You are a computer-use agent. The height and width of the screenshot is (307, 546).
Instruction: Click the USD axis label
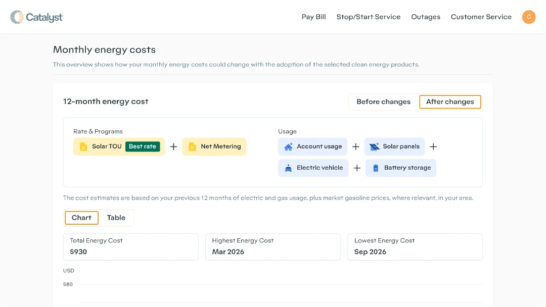tap(69, 271)
